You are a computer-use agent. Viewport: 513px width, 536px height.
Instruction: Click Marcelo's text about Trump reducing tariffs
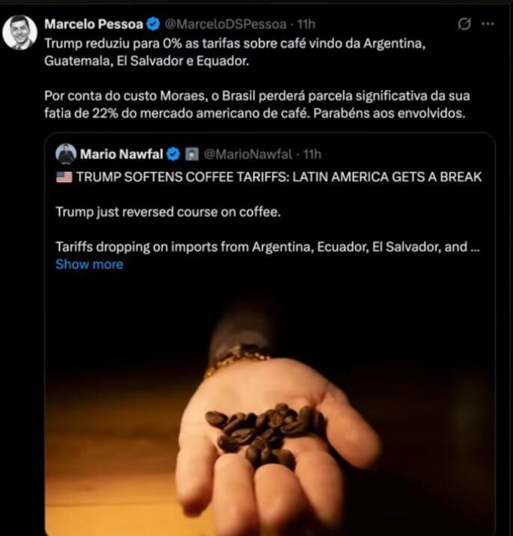pyautogui.click(x=235, y=52)
